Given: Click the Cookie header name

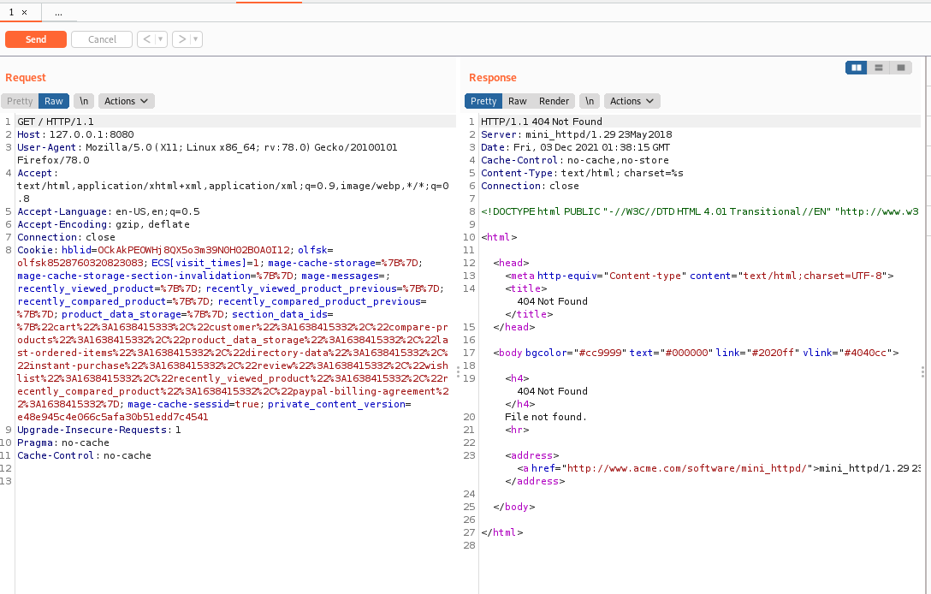Looking at the screenshot, I should 36,250.
